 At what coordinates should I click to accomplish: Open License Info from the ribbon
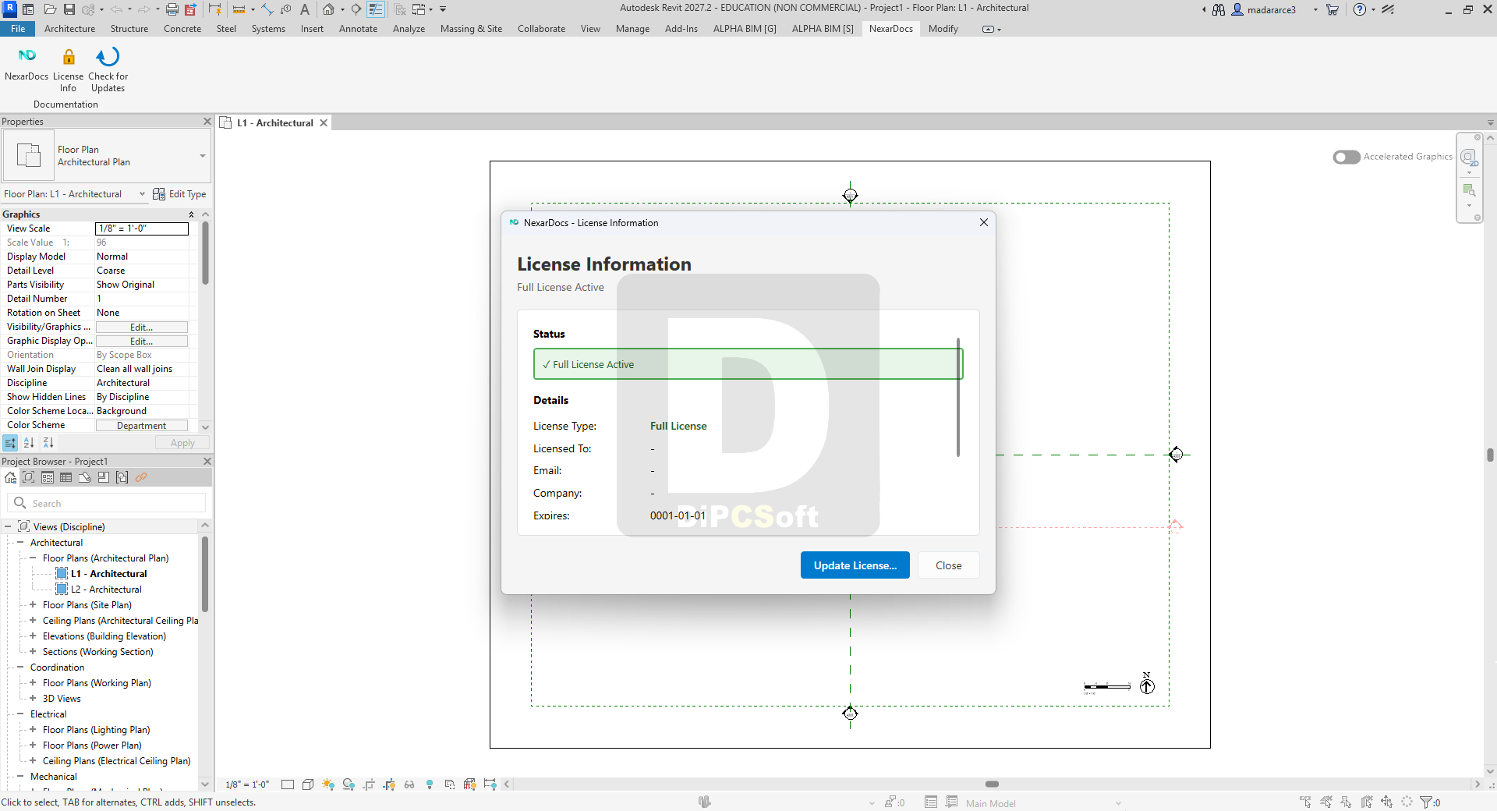coord(69,69)
